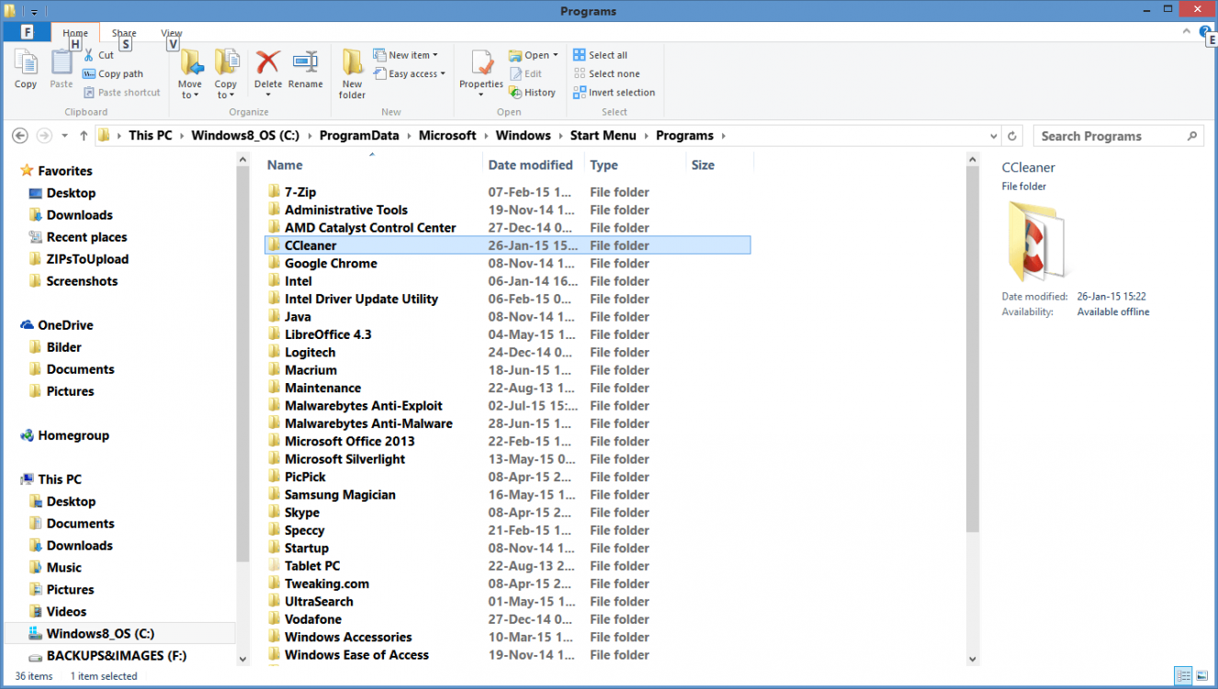Click the Cut scissors icon
1218x689 pixels.
[89, 55]
